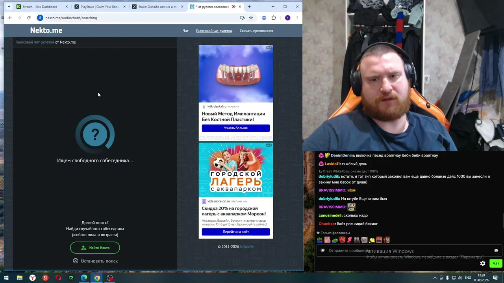Image resolution: width=504 pixels, height=283 pixels.
Task: Go back to the previous page
Action: (10, 18)
